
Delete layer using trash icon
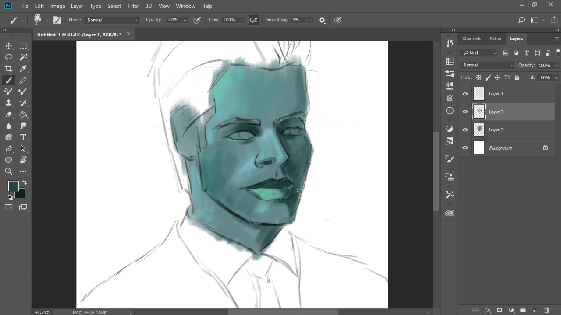(547, 310)
